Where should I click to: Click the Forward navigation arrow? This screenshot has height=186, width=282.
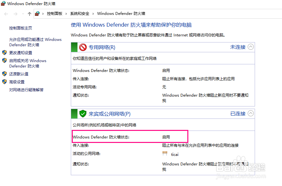point(16,14)
